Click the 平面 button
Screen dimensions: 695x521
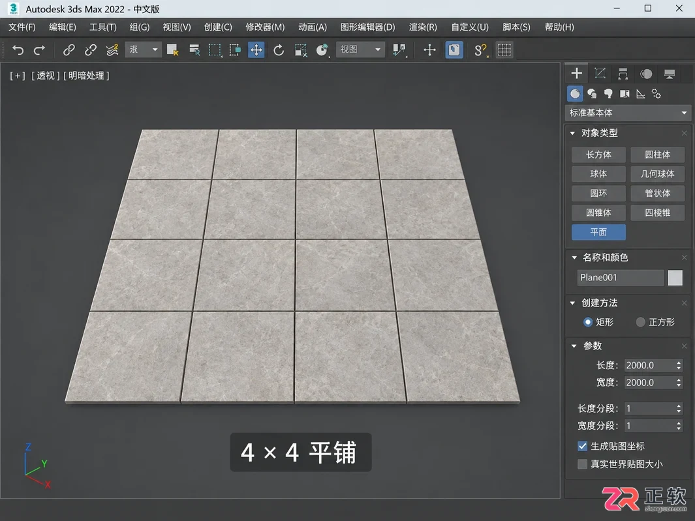tap(598, 232)
